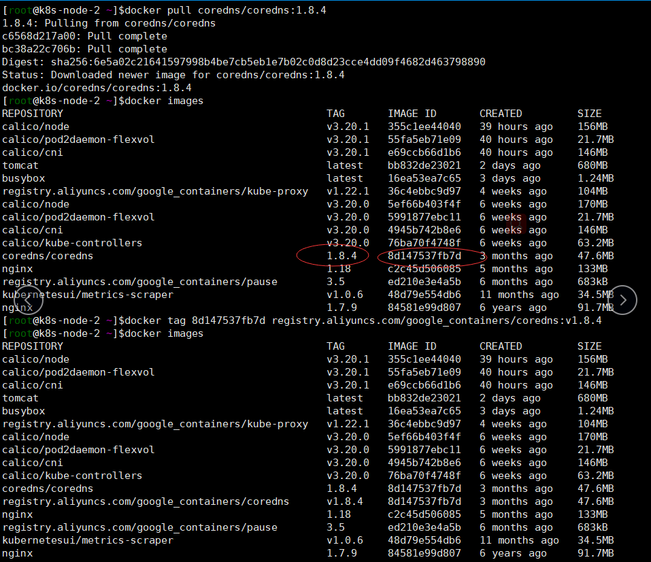
Task: Click 'kubernetesui/metrics-scraper' in second images listing
Action: coord(88,540)
